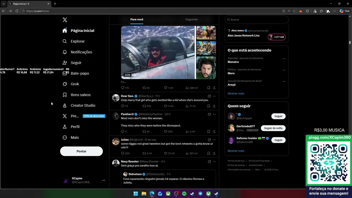The width and height of the screenshot is (352, 198).
Task: Open options for Araçá trend
Action: click(x=284, y=81)
